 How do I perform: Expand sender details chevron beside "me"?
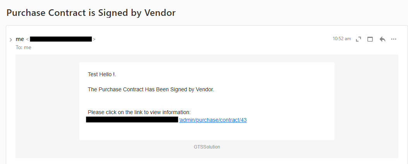[10, 39]
